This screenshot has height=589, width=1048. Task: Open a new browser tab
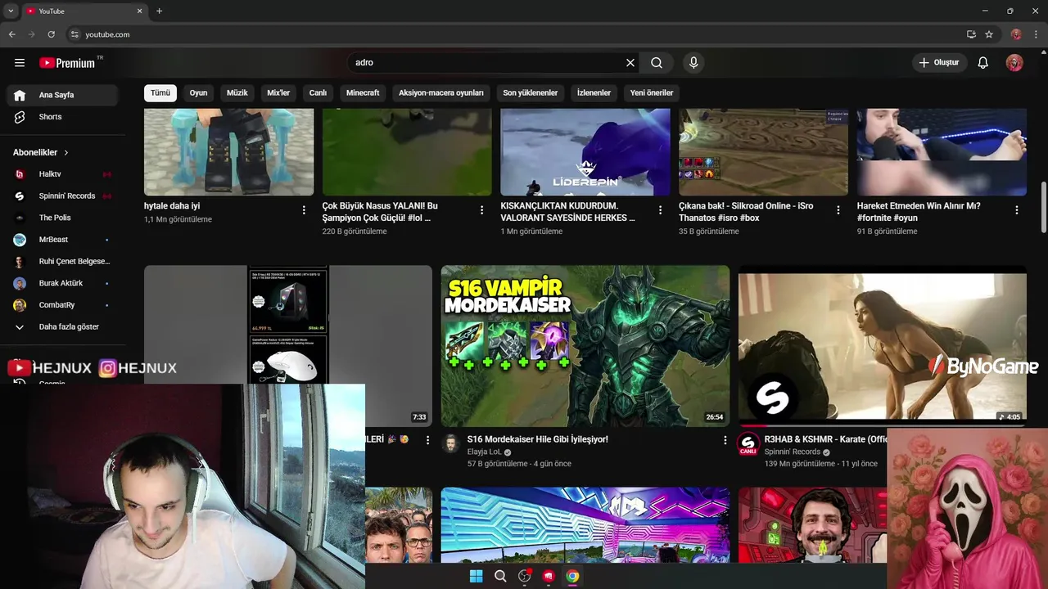pos(159,11)
